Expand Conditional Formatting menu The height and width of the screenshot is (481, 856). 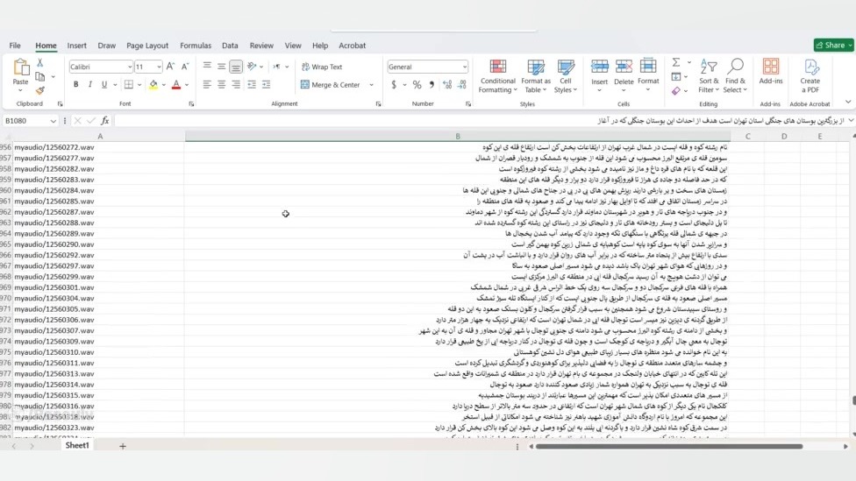click(497, 76)
